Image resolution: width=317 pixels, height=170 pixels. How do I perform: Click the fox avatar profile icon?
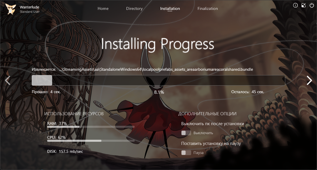10,9
